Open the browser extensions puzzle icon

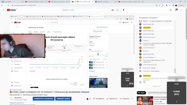click(167, 5)
